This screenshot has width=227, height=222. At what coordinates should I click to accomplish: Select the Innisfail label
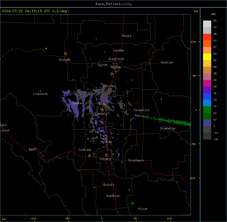(109, 86)
